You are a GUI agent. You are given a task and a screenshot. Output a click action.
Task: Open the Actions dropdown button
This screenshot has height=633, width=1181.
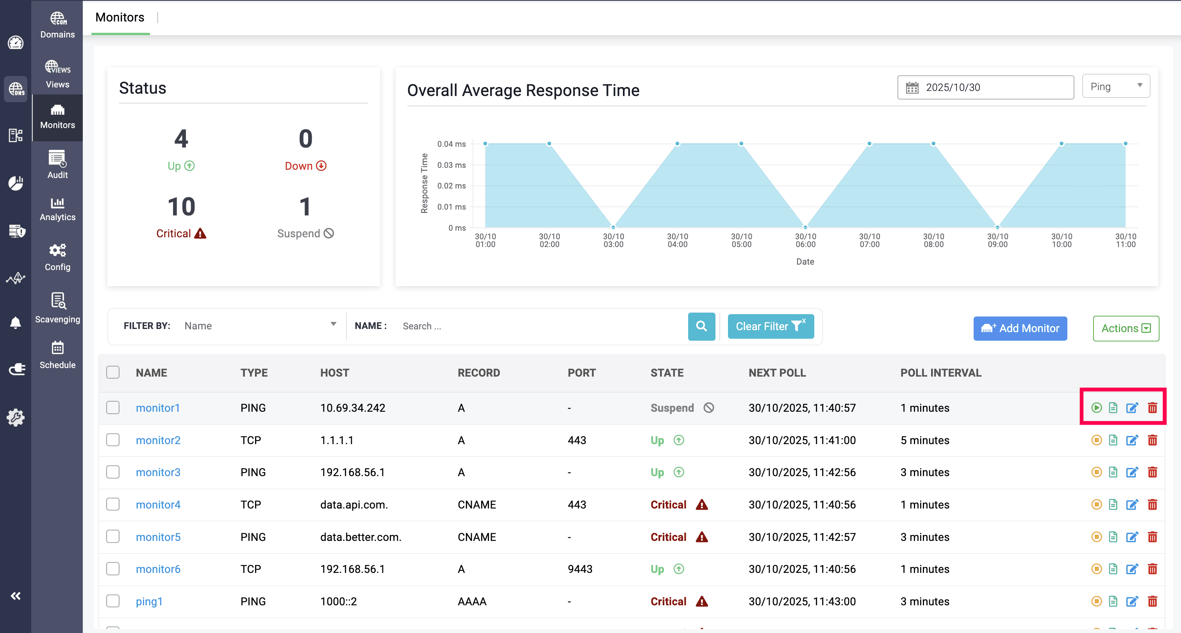click(1126, 329)
